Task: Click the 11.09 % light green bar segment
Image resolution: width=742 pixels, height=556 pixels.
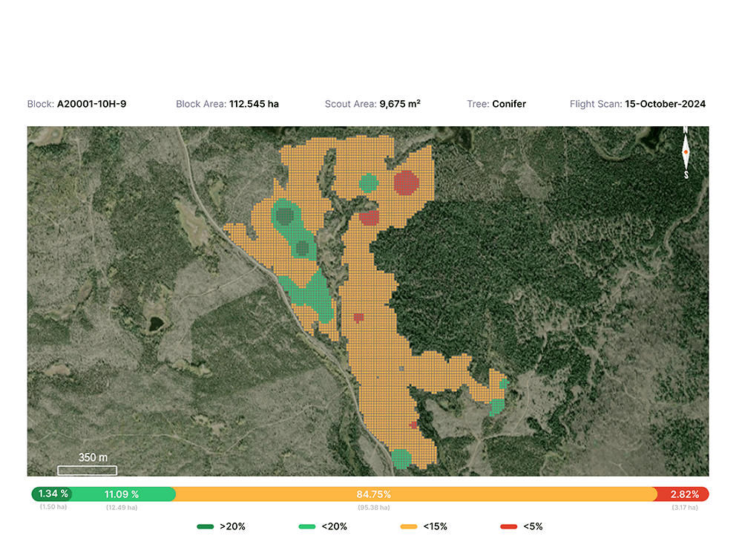Action: 122,494
